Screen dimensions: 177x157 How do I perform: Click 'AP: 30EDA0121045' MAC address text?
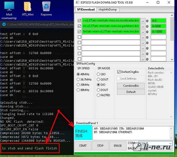[x=106, y=129]
